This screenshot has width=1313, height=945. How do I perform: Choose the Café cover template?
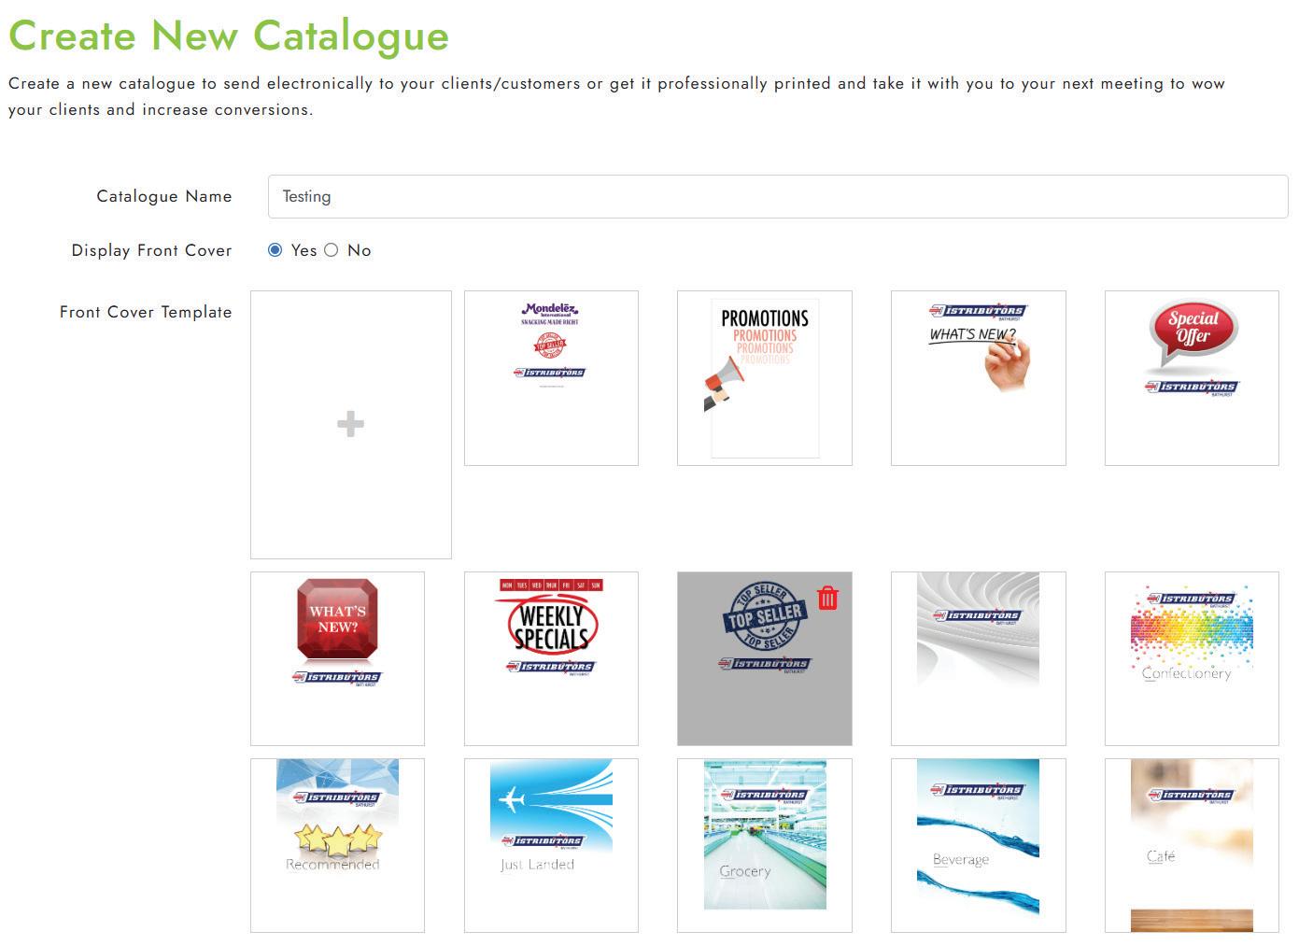tap(1192, 845)
